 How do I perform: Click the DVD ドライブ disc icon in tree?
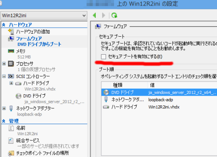[x=18, y=96]
